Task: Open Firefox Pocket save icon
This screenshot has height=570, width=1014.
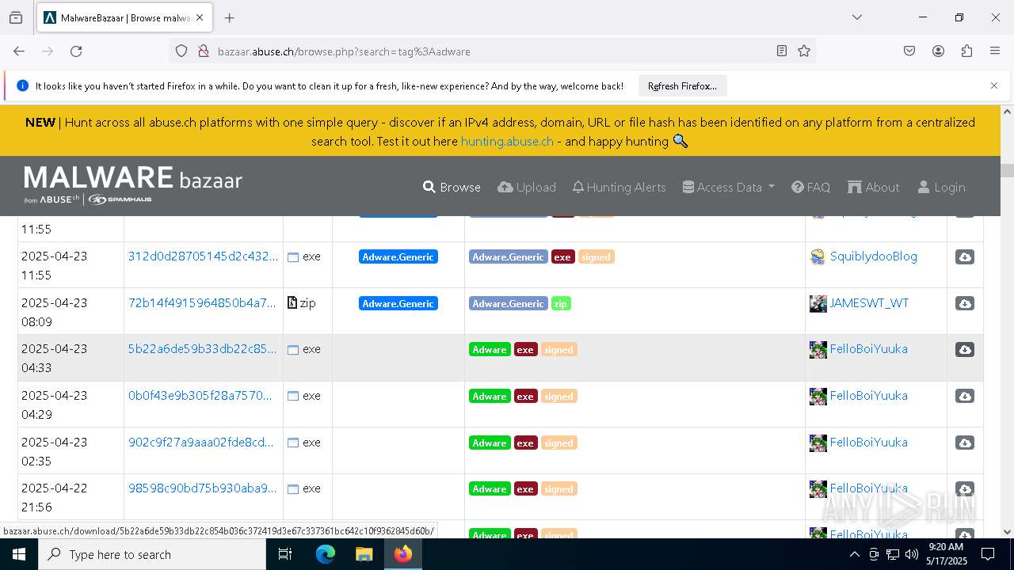Action: [x=909, y=51]
